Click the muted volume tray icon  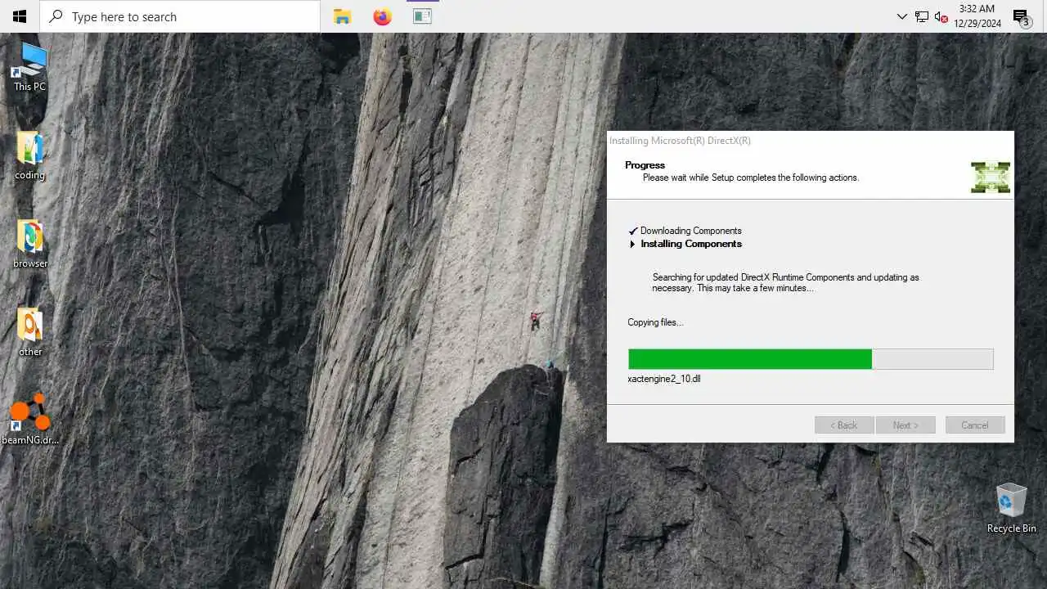click(x=941, y=16)
